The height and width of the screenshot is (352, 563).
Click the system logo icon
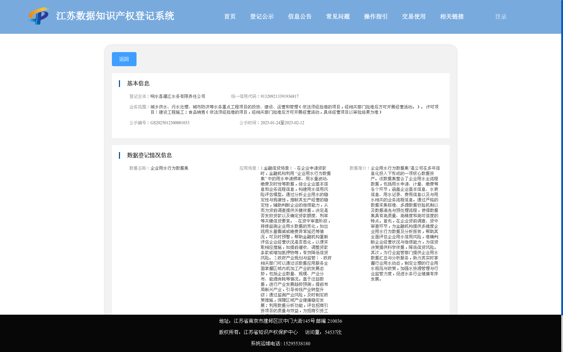39,16
